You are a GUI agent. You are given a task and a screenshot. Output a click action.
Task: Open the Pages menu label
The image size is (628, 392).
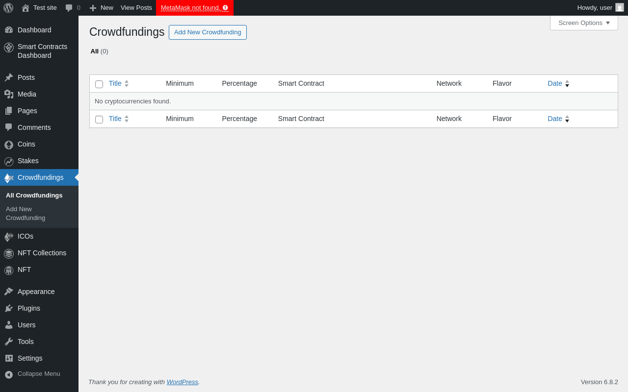coord(27,111)
